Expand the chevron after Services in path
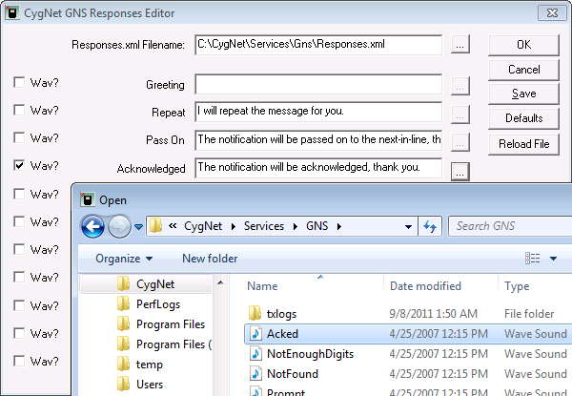The image size is (572, 396). tap(296, 227)
